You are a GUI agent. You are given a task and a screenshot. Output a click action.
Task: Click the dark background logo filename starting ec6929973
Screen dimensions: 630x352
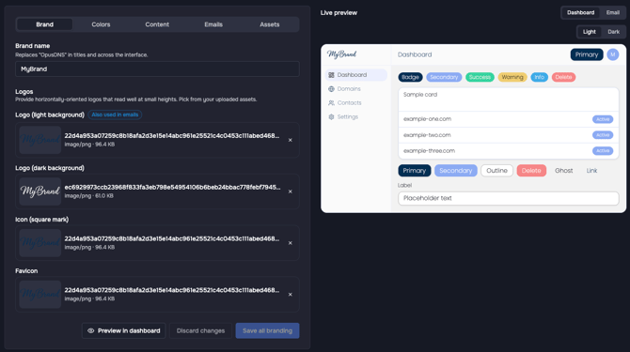coord(172,187)
